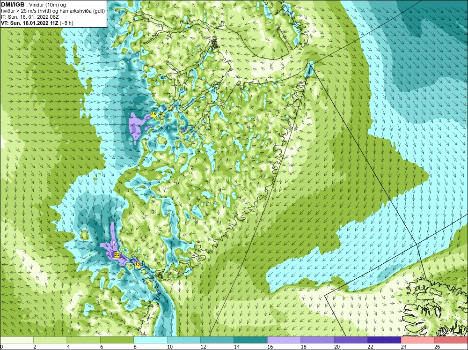This screenshot has height=350, width=468.
Task: Select the 18–20 m/s purple swatch
Action: click(318, 340)
